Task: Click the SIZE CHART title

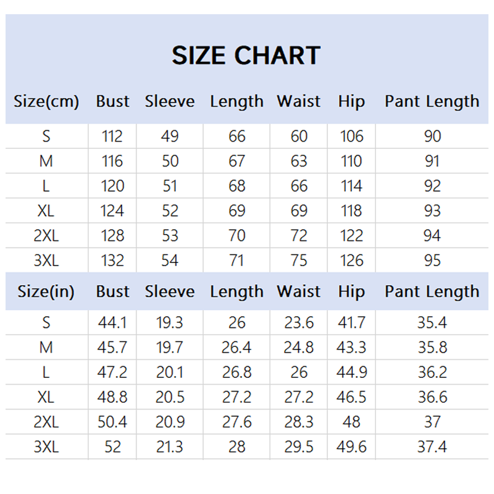Action: (246, 56)
